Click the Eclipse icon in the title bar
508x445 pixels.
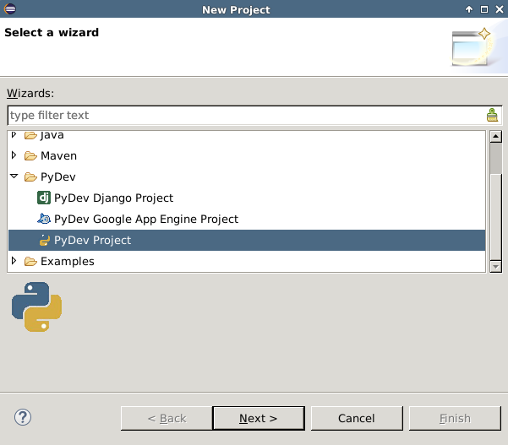click(9, 8)
